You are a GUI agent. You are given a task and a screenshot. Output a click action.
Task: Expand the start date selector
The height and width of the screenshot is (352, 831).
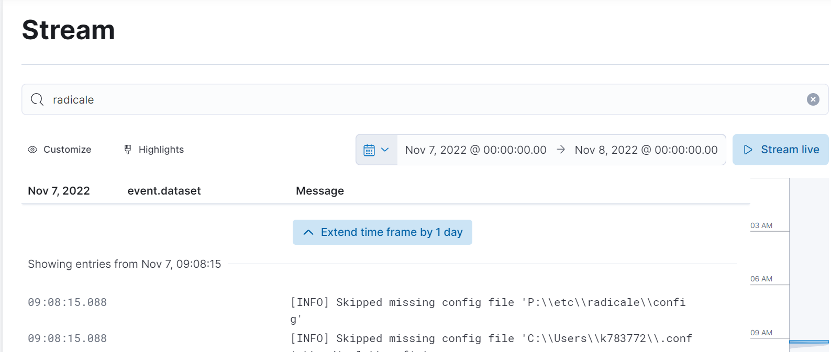tap(475, 150)
